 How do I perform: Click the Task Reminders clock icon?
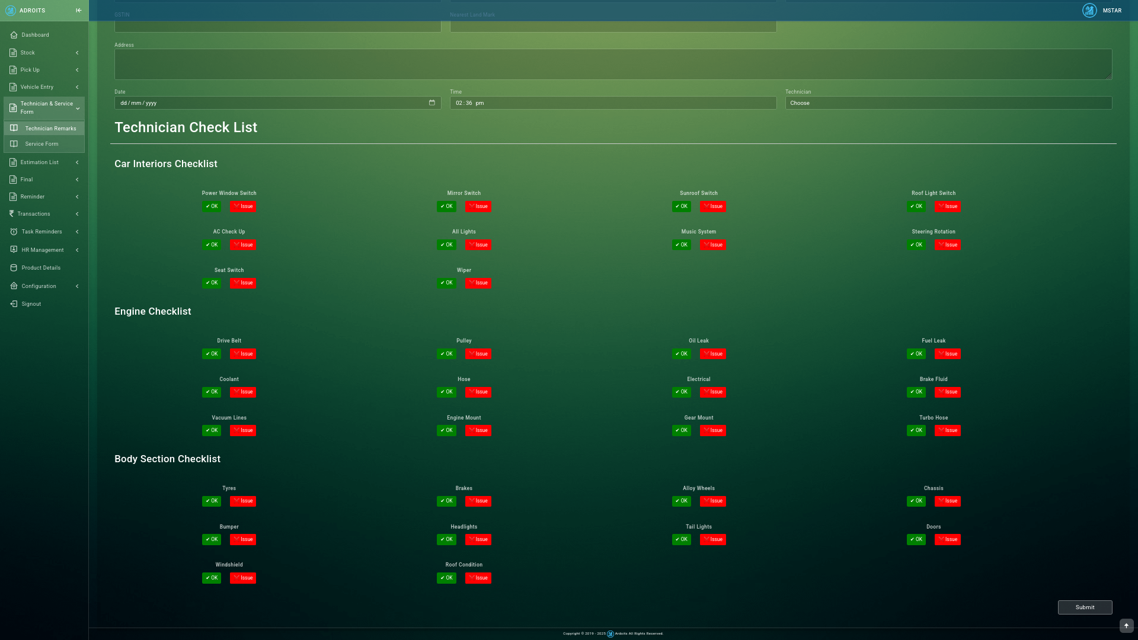pos(14,232)
